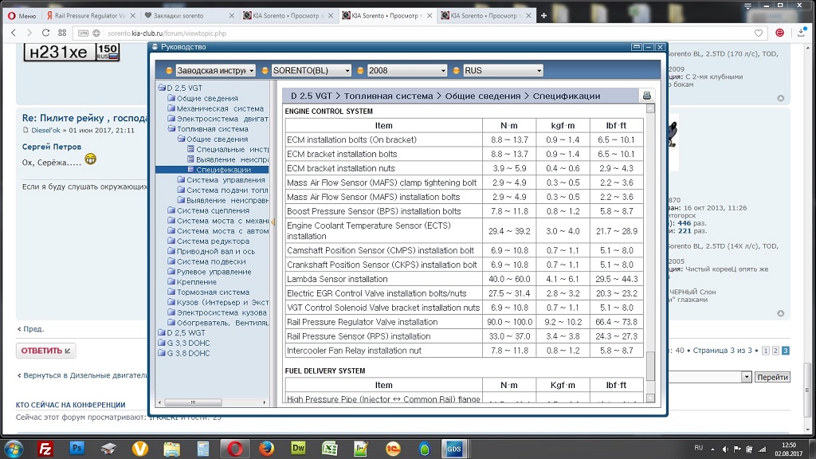
Task: Select the G 3.3 DOHC engine node
Action: [188, 343]
